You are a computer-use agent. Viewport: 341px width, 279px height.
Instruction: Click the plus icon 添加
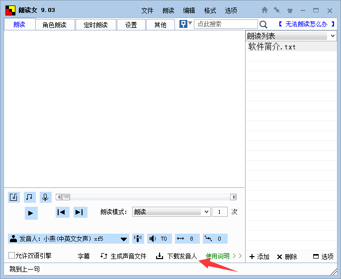[x=252, y=257]
